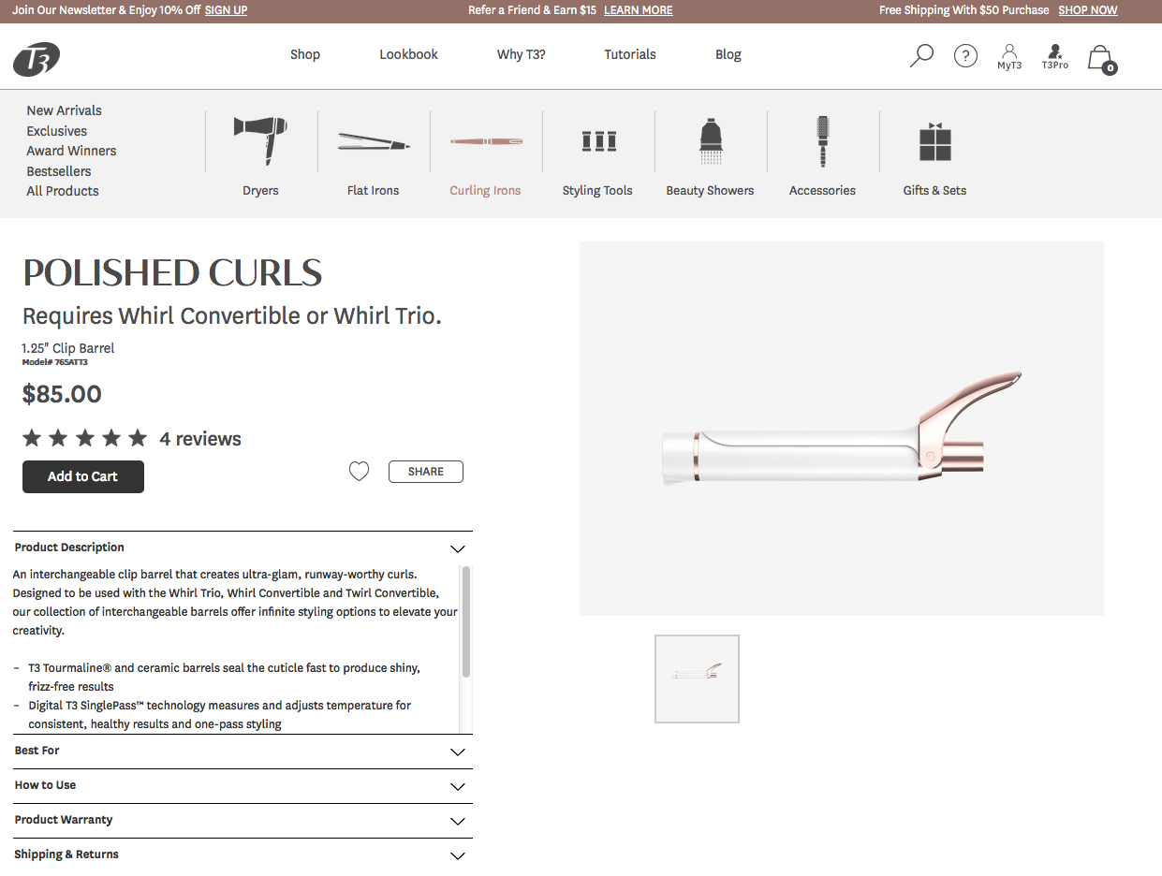This screenshot has width=1162, height=876.
Task: Click the five-star rating
Action: coord(85,438)
